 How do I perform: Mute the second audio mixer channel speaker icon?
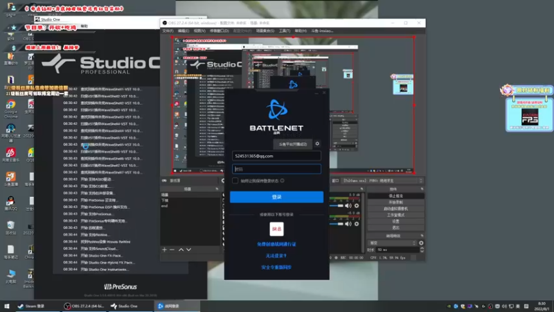348,223
